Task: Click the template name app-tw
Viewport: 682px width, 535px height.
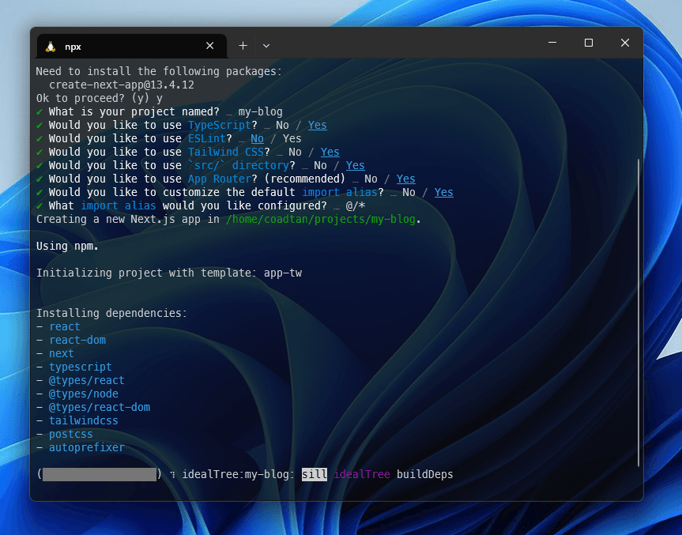Action: pyautogui.click(x=283, y=273)
